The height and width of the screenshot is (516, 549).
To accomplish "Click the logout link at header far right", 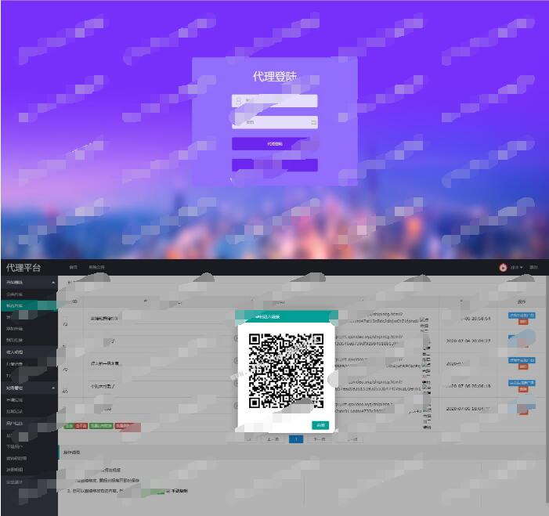I will tap(533, 267).
